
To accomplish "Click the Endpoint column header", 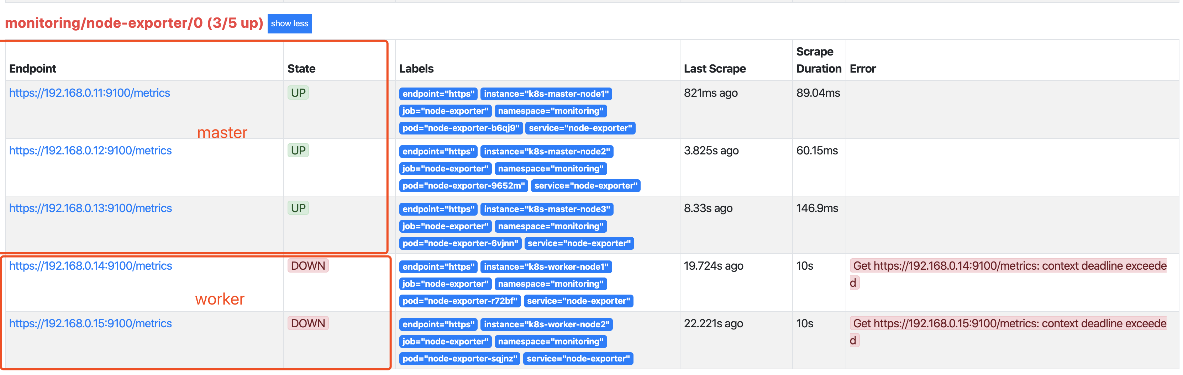I will 33,69.
